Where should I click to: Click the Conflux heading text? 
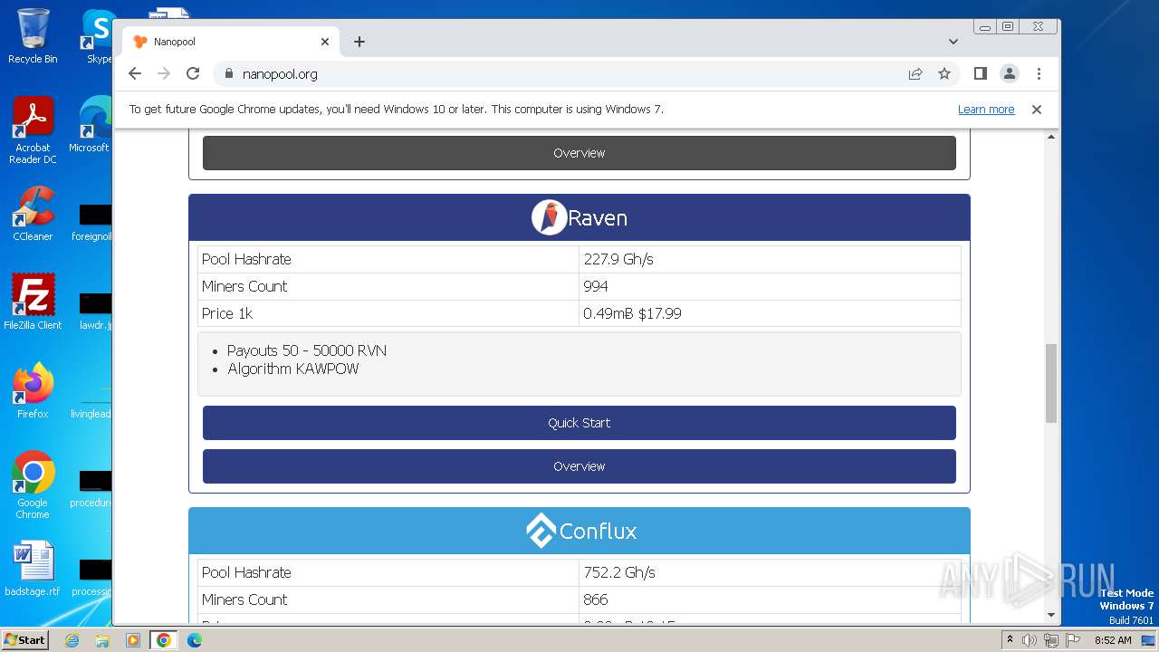[599, 532]
